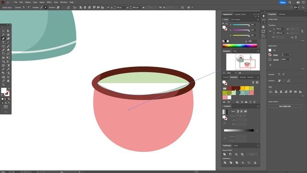The width and height of the screenshot is (307, 173).
Task: Open the Artboards panel dock icon
Action: click(263, 36)
